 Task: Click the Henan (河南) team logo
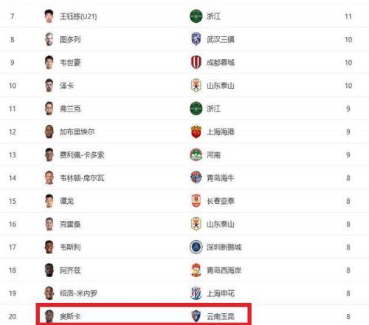tap(196, 154)
